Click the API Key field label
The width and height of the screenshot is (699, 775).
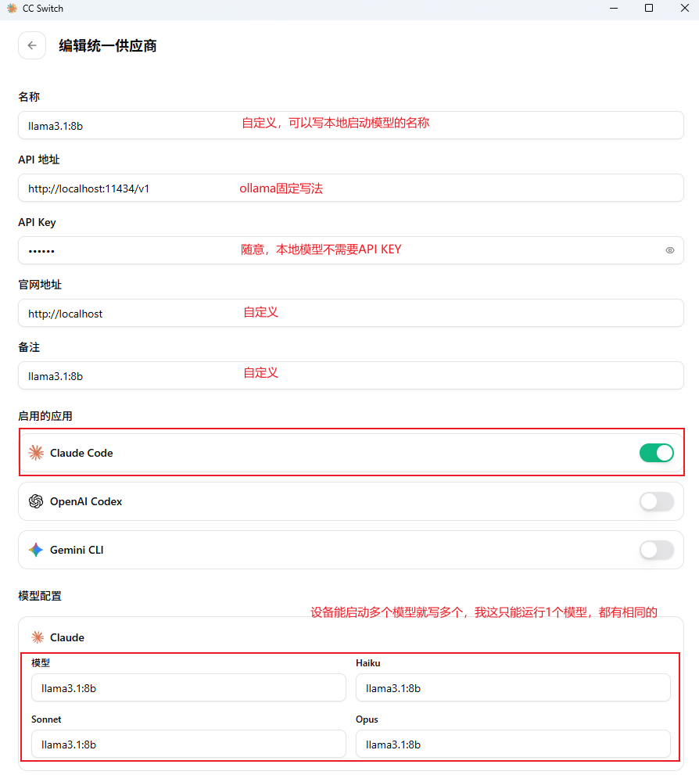click(37, 222)
